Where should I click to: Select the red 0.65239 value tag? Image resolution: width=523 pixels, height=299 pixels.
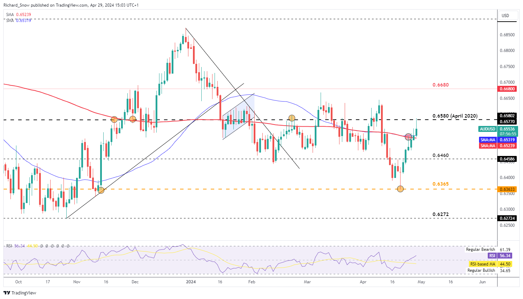coord(507,146)
